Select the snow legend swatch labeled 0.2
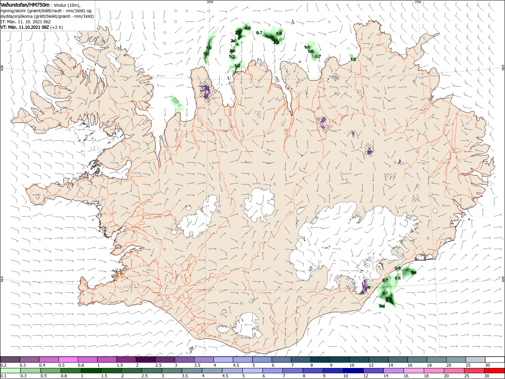The image size is (505, 379). point(10,360)
